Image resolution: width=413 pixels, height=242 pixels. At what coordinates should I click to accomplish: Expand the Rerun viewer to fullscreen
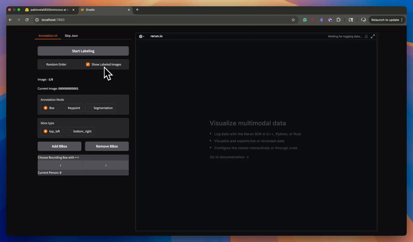click(373, 36)
